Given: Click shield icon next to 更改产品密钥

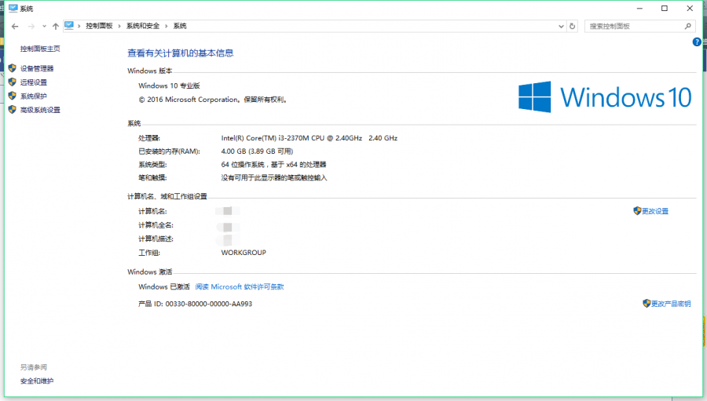Looking at the screenshot, I should [647, 303].
